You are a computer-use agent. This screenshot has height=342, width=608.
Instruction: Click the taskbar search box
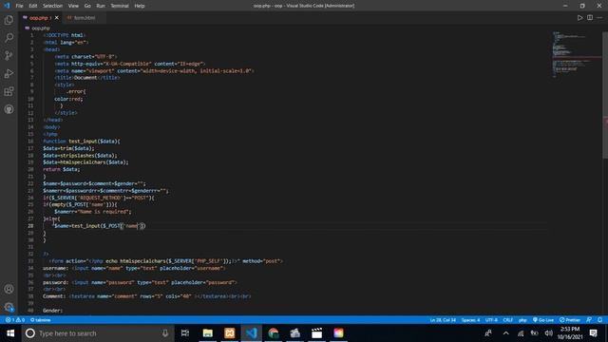96,333
